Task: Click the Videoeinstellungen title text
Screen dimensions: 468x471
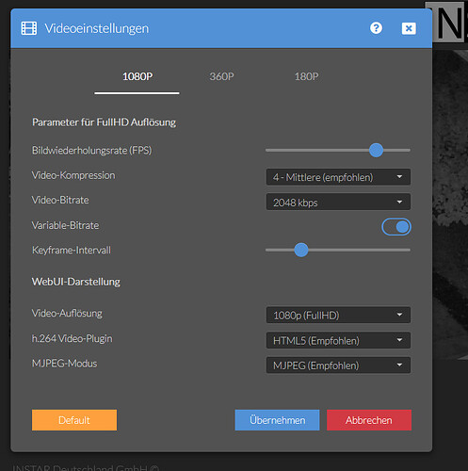Action: (x=97, y=28)
